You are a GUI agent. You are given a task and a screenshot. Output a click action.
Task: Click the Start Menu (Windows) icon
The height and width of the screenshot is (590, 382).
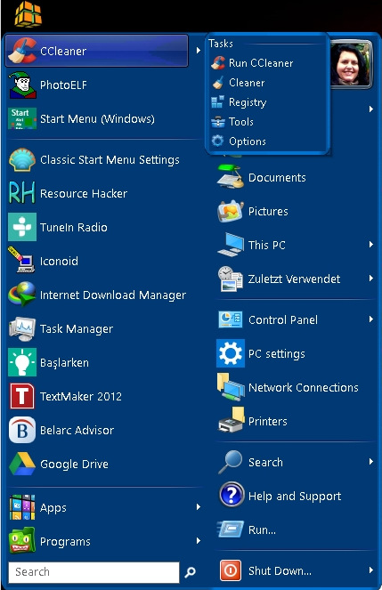22,118
